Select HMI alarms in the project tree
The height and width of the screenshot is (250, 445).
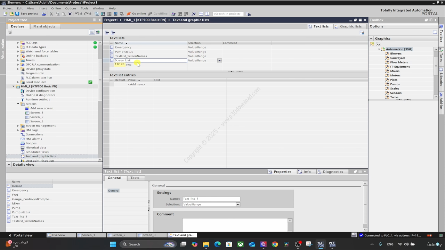pos(34,139)
